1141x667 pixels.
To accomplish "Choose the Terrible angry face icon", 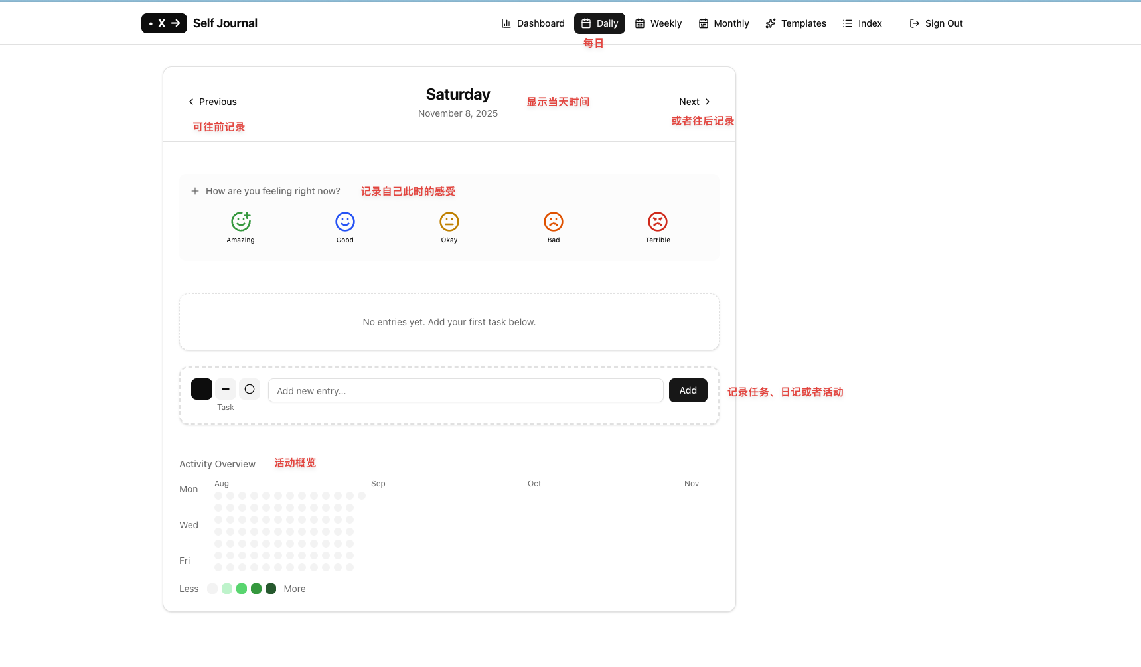I will (x=658, y=221).
